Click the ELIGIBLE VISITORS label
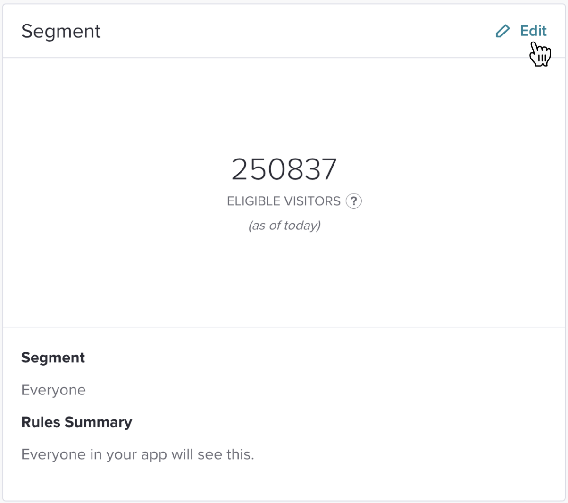The width and height of the screenshot is (568, 503). point(284,201)
